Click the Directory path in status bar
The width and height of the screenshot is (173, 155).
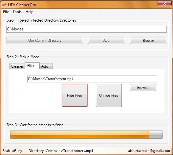coord(61,151)
